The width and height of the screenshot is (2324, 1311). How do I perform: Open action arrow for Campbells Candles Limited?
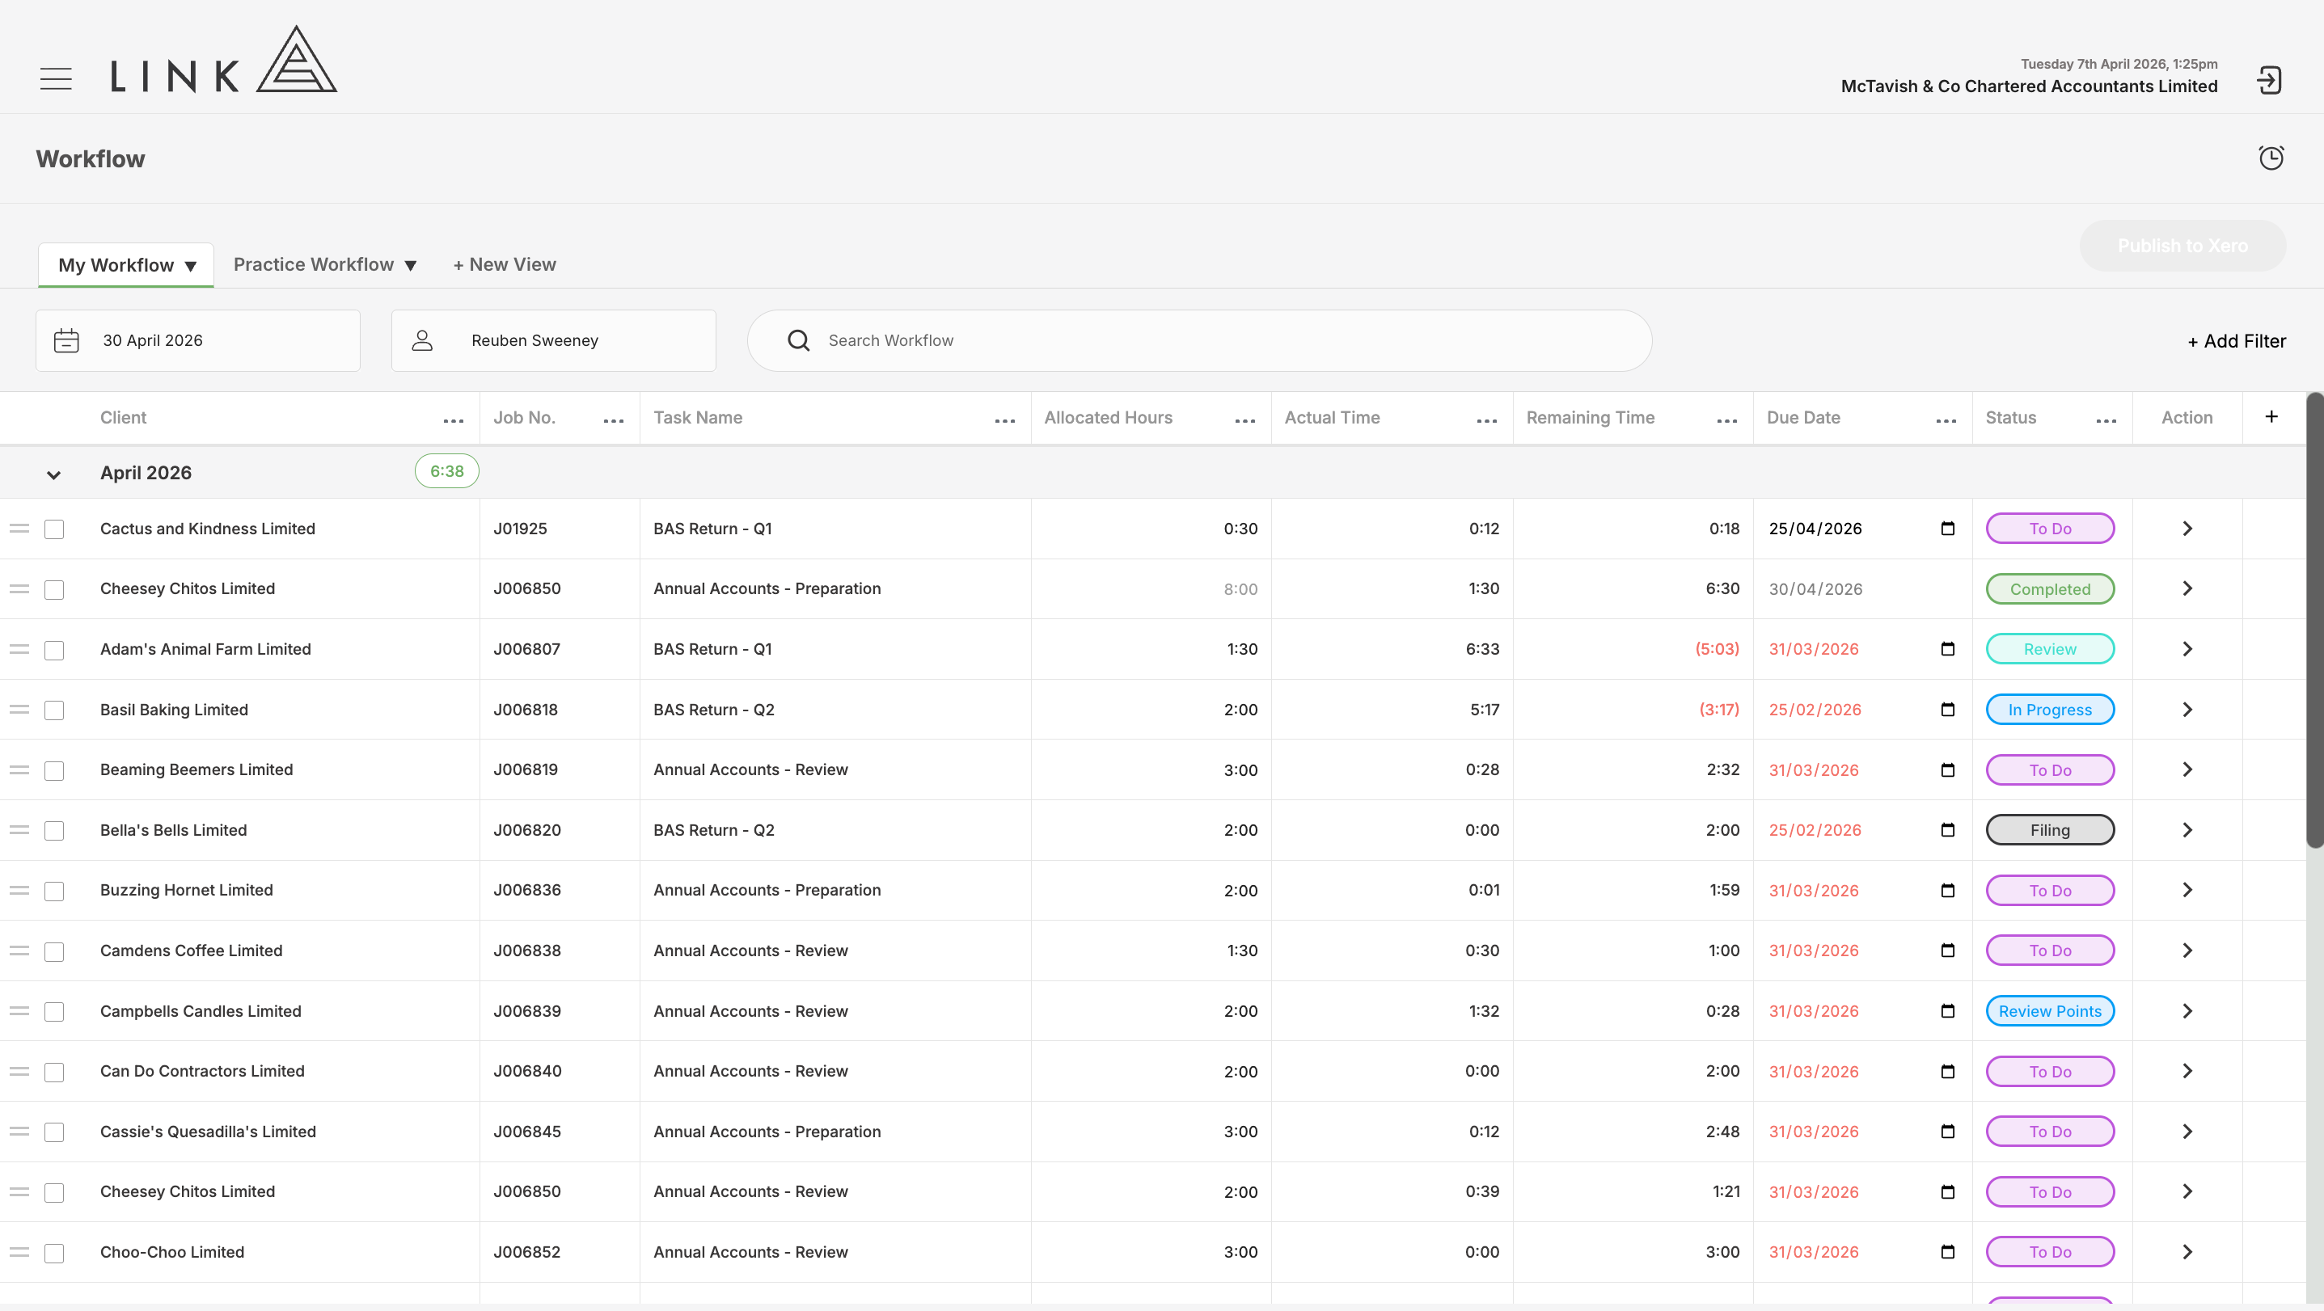coord(2187,1012)
